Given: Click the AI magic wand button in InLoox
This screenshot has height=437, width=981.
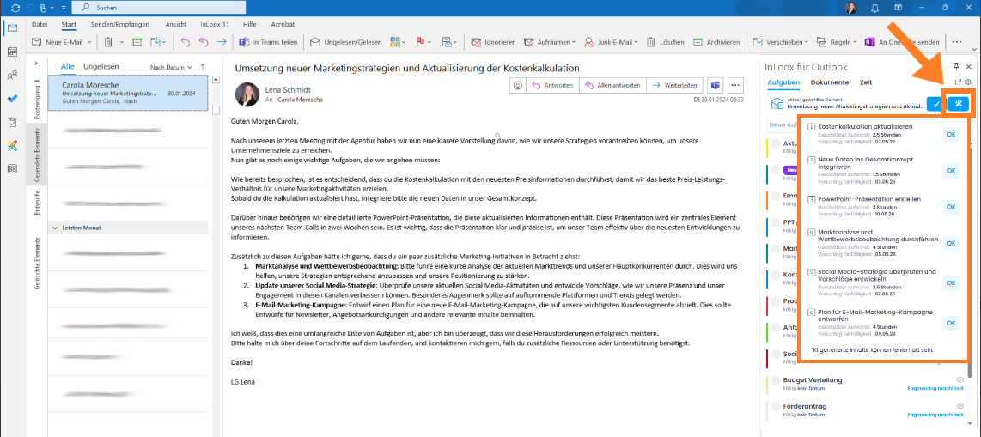Looking at the screenshot, I should point(959,104).
